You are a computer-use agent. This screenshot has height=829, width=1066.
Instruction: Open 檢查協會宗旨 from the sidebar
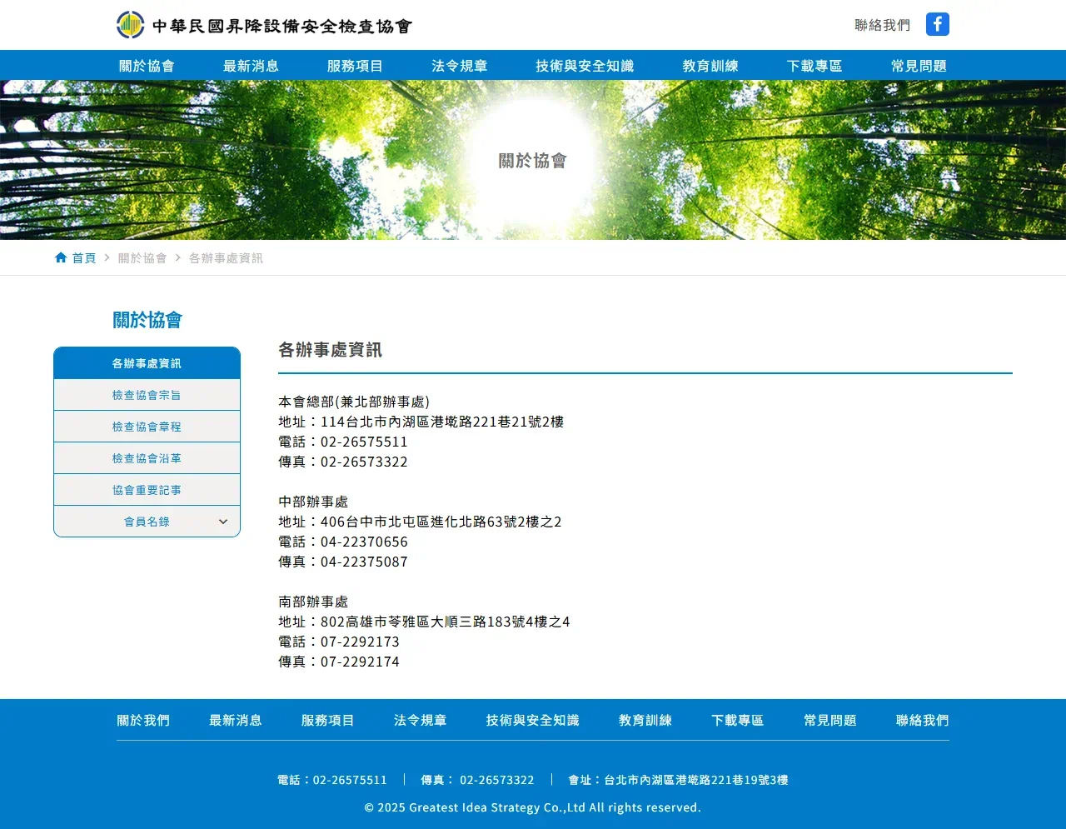[x=147, y=394]
